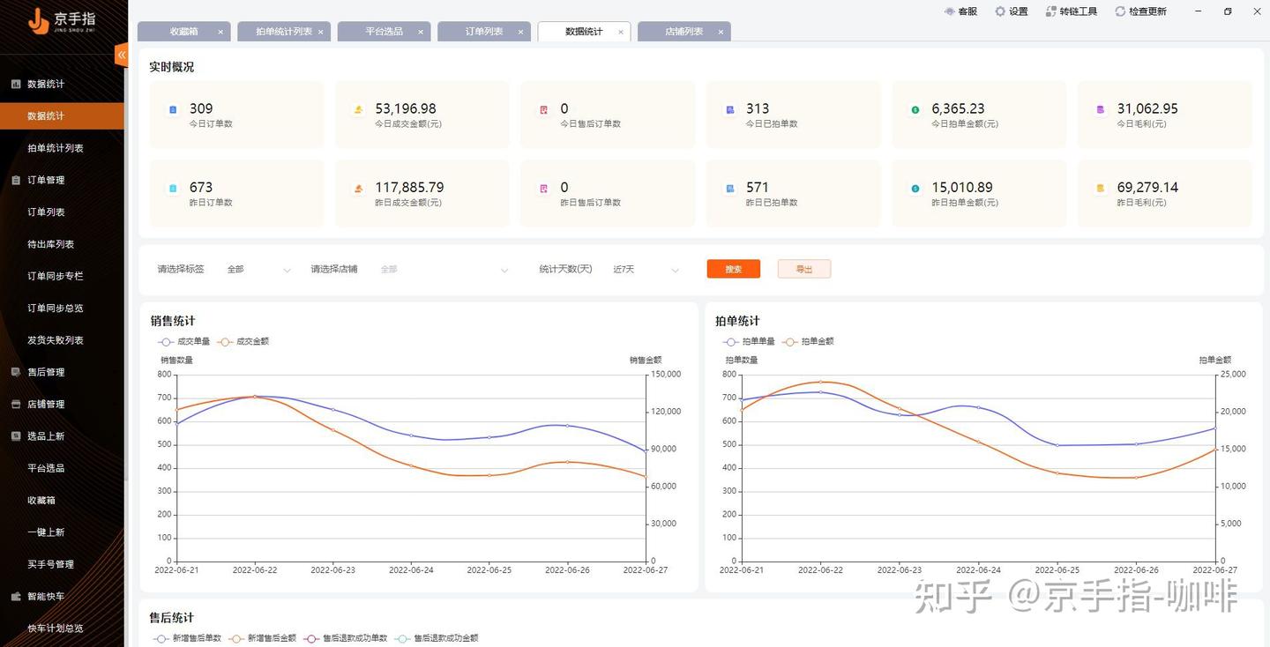The image size is (1270, 647).
Task: Collapse the sidebar with the orange arrow button
Action: [x=122, y=55]
